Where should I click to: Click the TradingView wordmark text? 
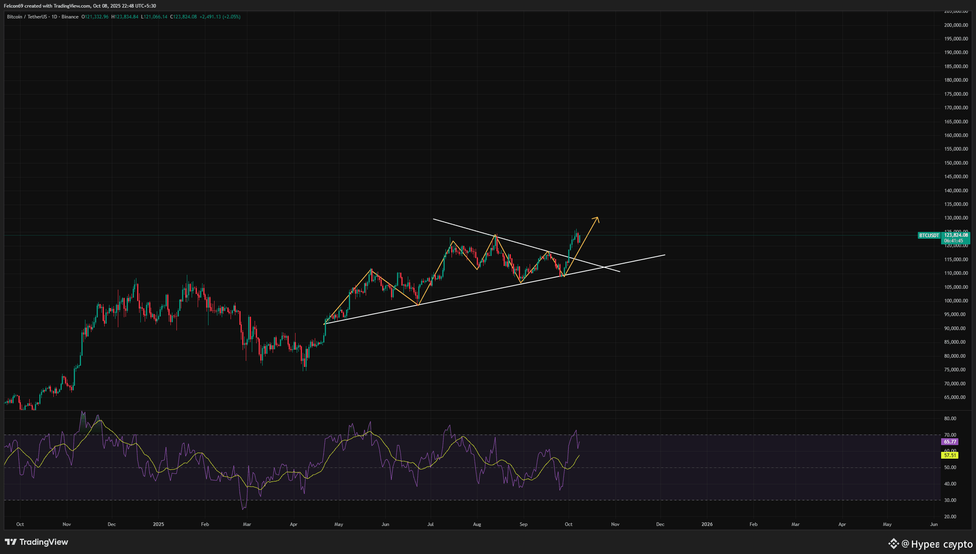click(x=44, y=542)
